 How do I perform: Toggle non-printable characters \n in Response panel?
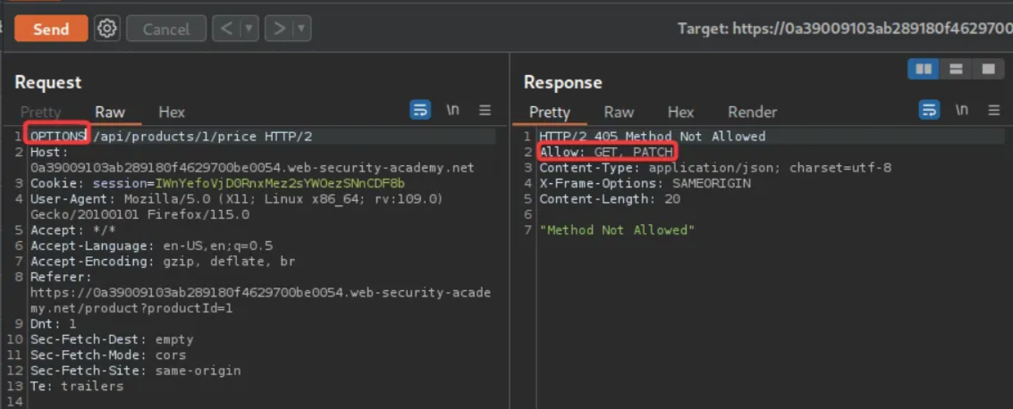click(962, 110)
